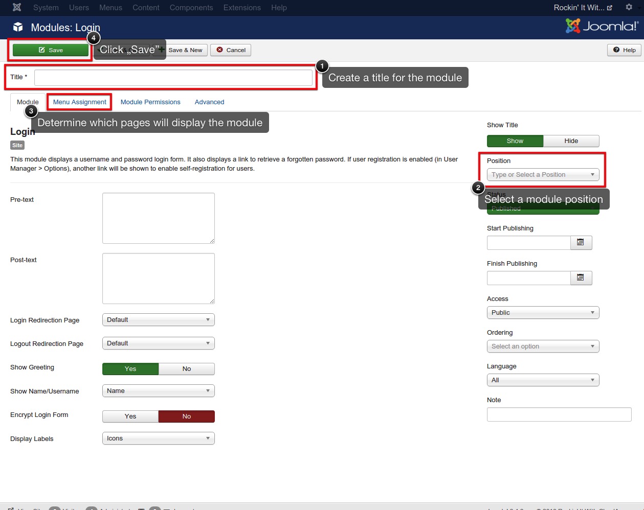644x510 pixels.
Task: Click the Start Publishing calendar icon
Action: [581, 243]
